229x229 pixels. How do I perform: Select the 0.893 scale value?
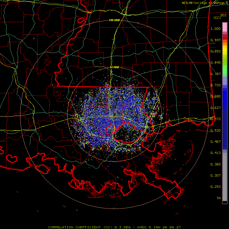[216, 51]
